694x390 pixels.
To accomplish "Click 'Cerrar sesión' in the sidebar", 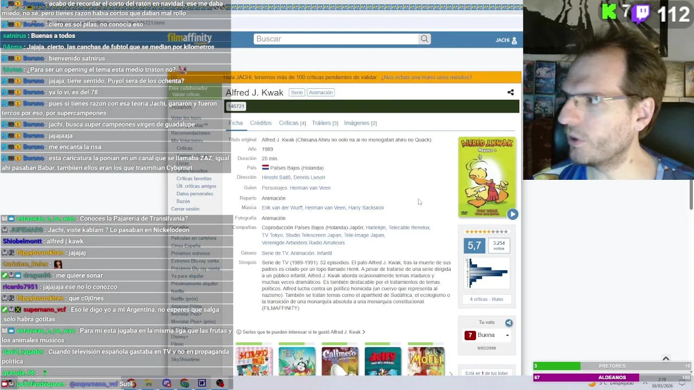I will click(x=185, y=209).
